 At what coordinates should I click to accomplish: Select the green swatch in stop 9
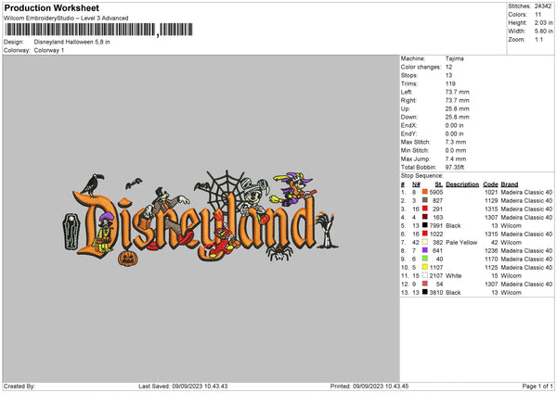tap(425, 259)
